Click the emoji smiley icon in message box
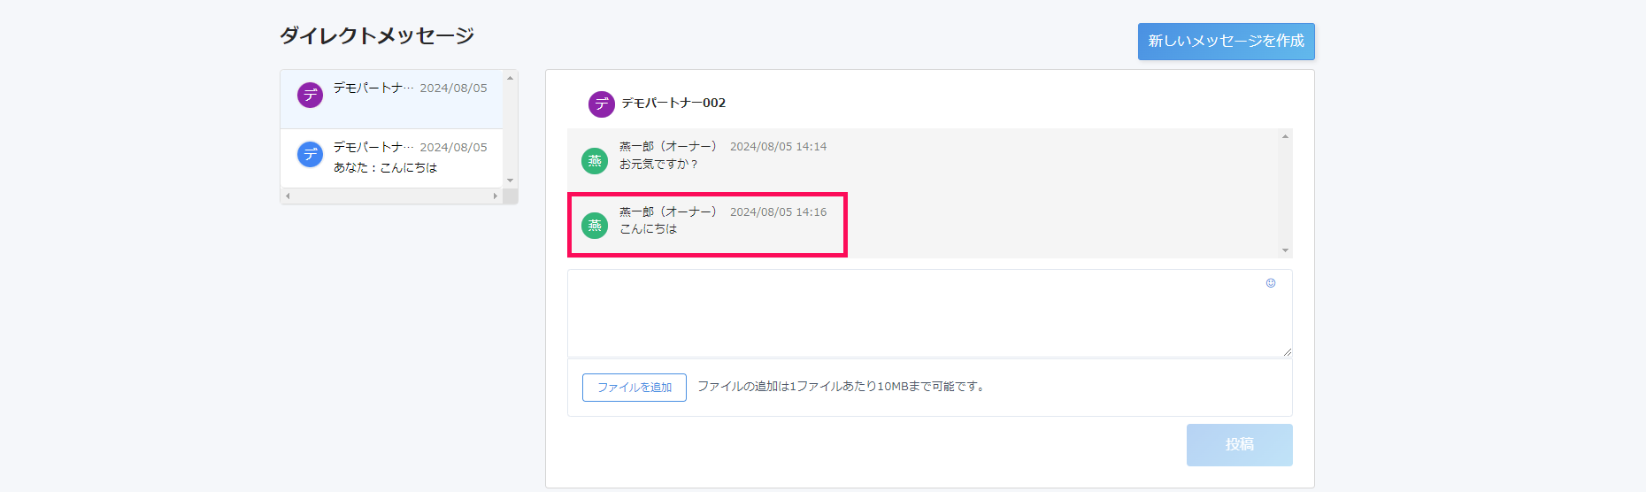The image size is (1646, 492). pyautogui.click(x=1271, y=283)
